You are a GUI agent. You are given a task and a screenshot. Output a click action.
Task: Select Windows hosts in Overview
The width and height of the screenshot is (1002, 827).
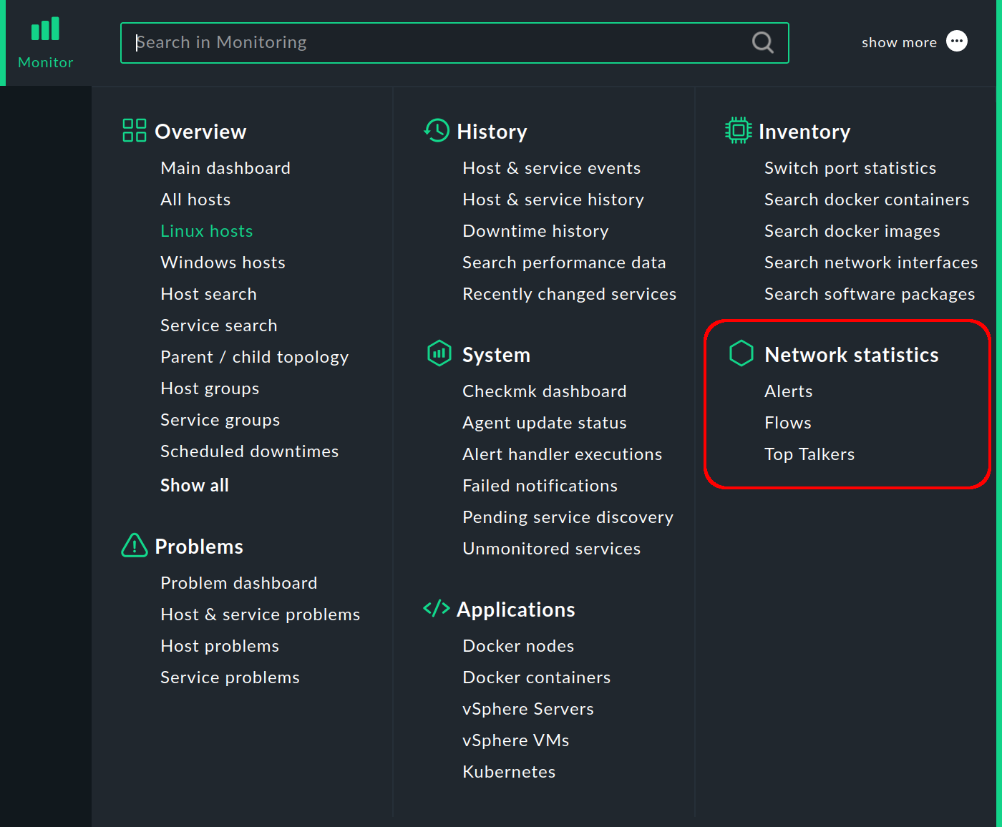[x=223, y=262]
